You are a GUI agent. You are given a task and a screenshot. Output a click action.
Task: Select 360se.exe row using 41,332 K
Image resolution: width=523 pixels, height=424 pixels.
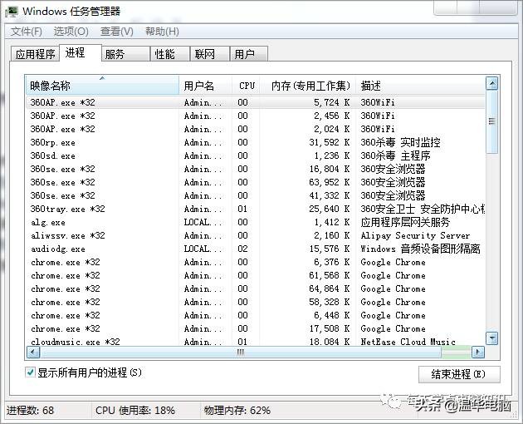pyautogui.click(x=255, y=195)
